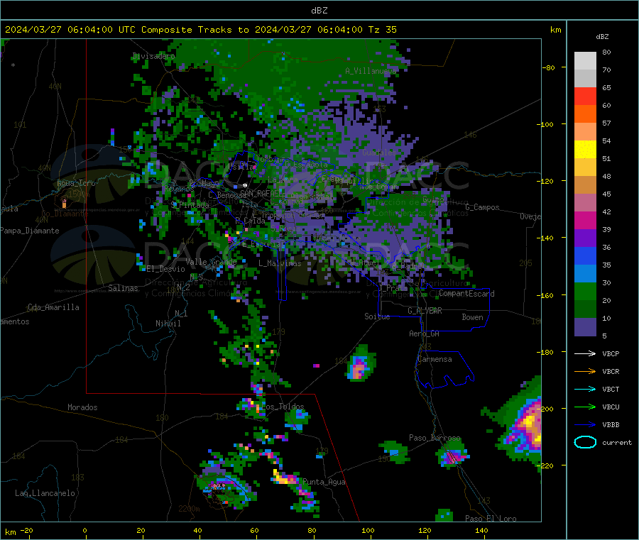Pick the light gray 70–80 dBZ swatch
The height and width of the screenshot is (540, 639).
pos(585,61)
